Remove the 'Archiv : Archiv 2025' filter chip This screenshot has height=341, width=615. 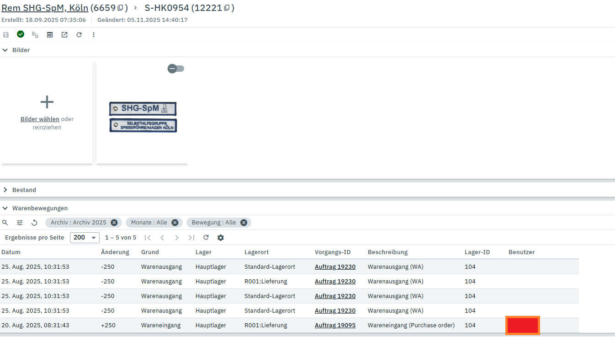(x=114, y=223)
